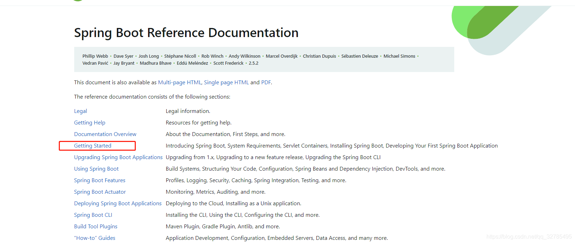The height and width of the screenshot is (243, 575).
Task: Click 'Deploying to the Cloud' description
Action: coord(233,203)
